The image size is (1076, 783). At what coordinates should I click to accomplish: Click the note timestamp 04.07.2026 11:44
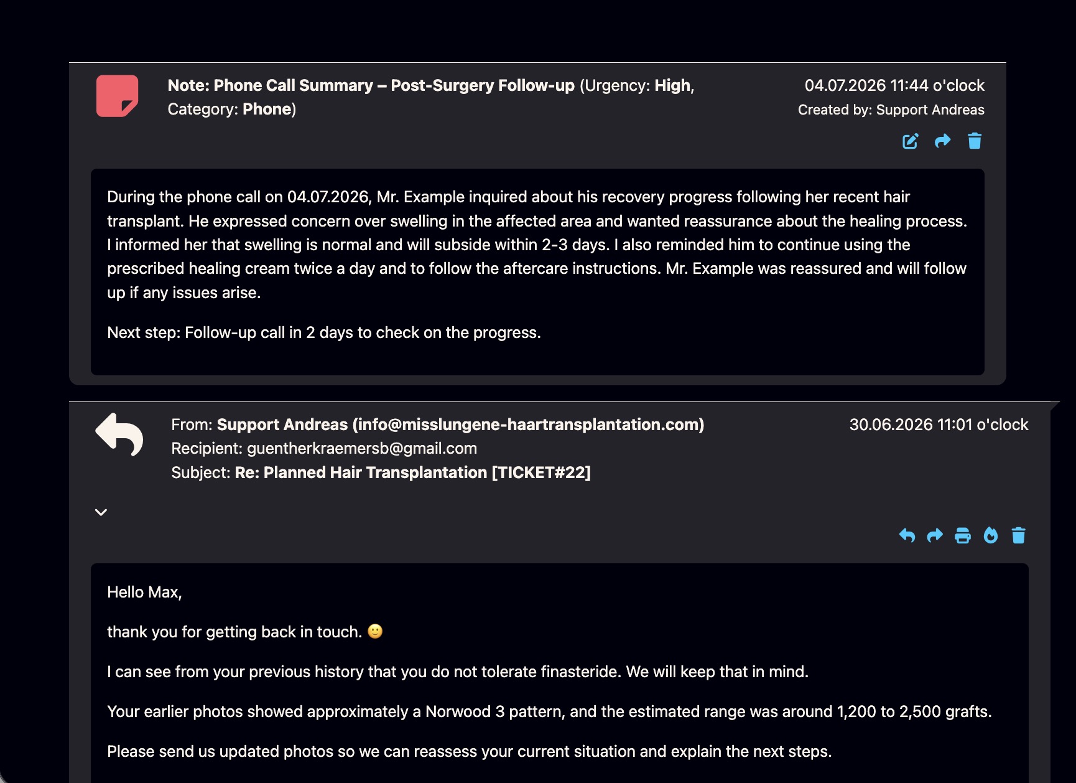(x=894, y=85)
